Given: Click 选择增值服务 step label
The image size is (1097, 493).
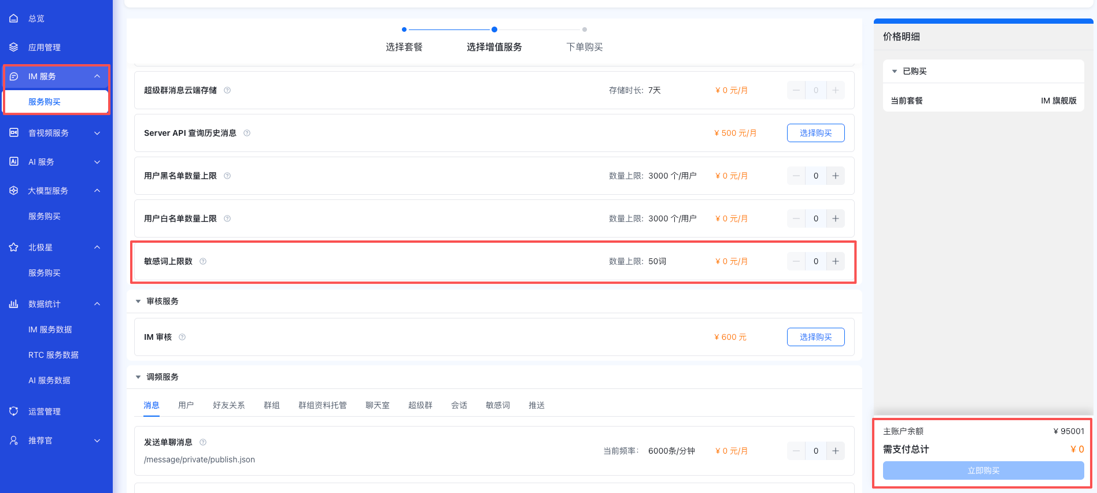Looking at the screenshot, I should [x=494, y=47].
